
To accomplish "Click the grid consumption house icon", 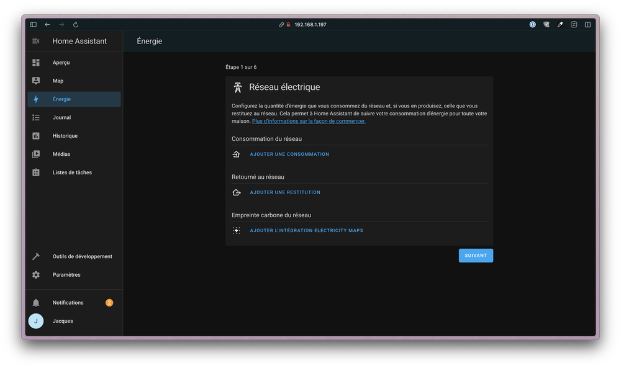I will (x=236, y=154).
